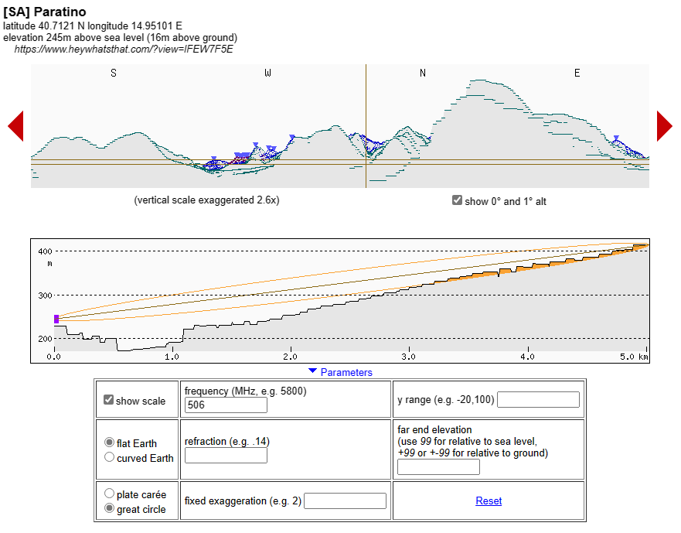Focus the refraction input box
This screenshot has height=533, width=681.
[226, 456]
